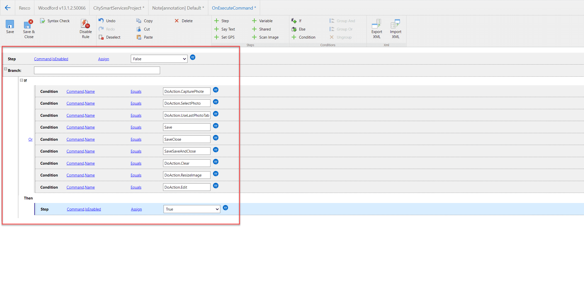
Task: Switch to the Resco tab
Action: (24, 8)
